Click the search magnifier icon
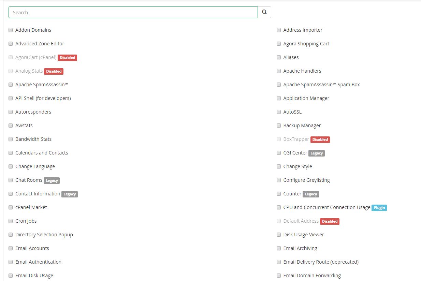 click(x=264, y=12)
